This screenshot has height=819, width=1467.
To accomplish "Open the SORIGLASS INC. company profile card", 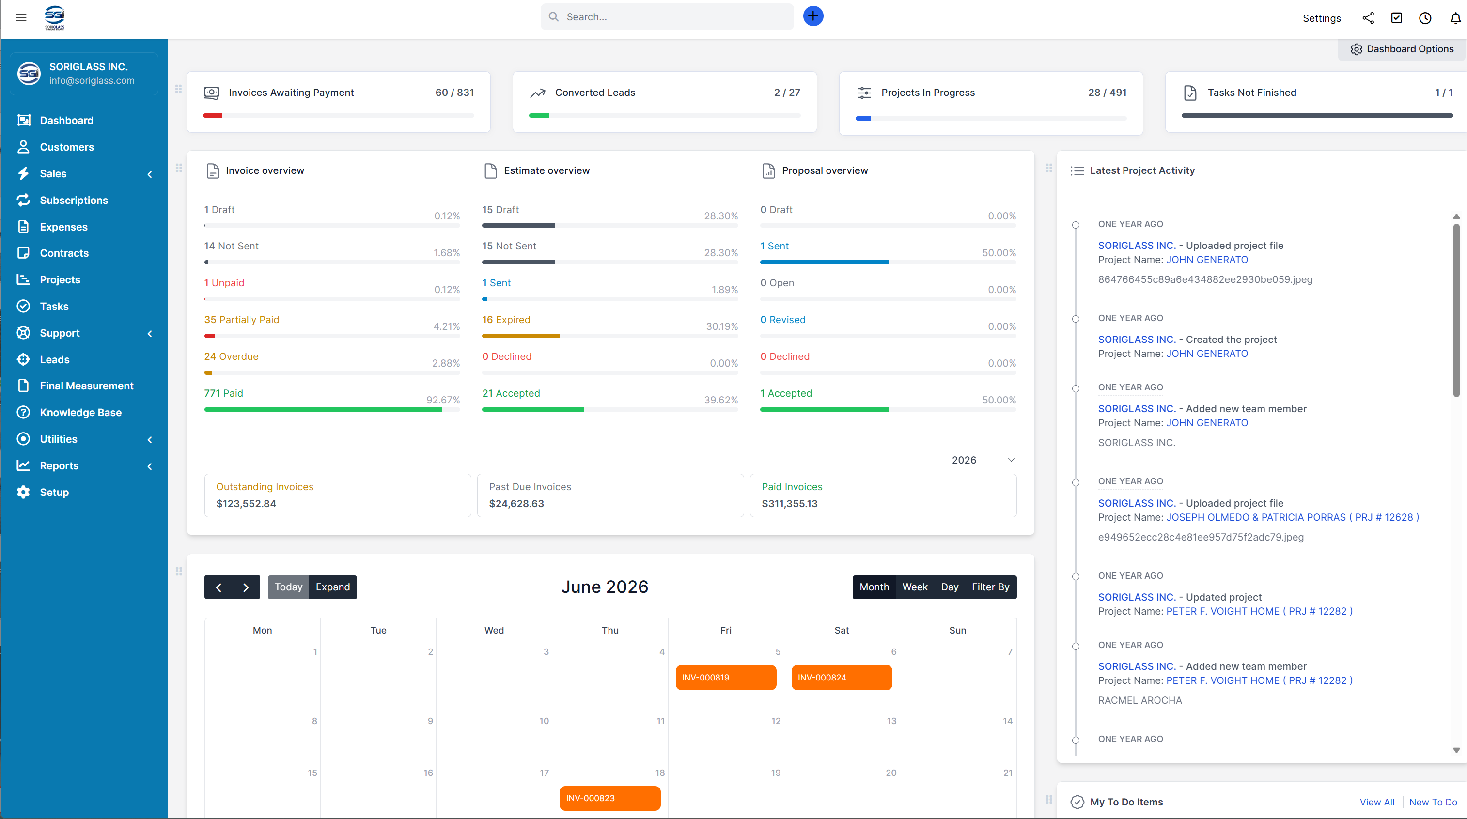I will coord(84,74).
